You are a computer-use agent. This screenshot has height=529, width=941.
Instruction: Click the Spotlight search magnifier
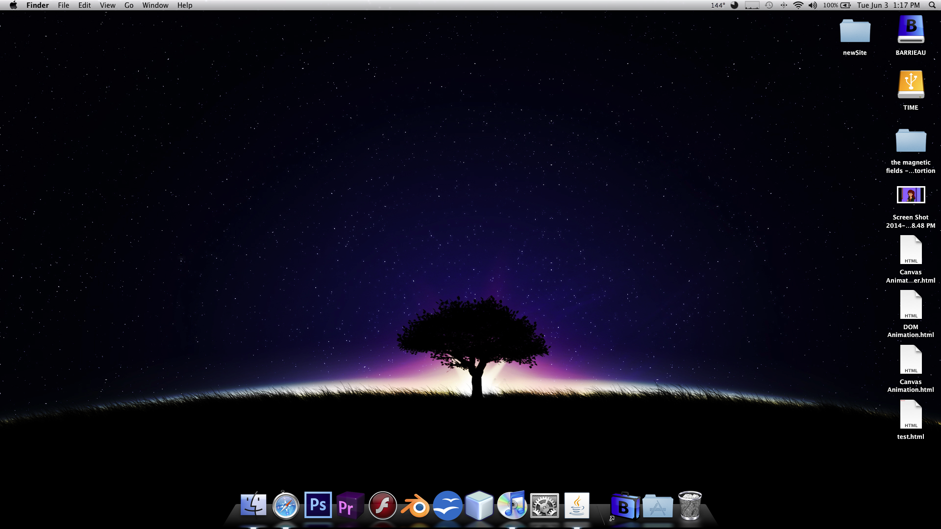(932, 5)
